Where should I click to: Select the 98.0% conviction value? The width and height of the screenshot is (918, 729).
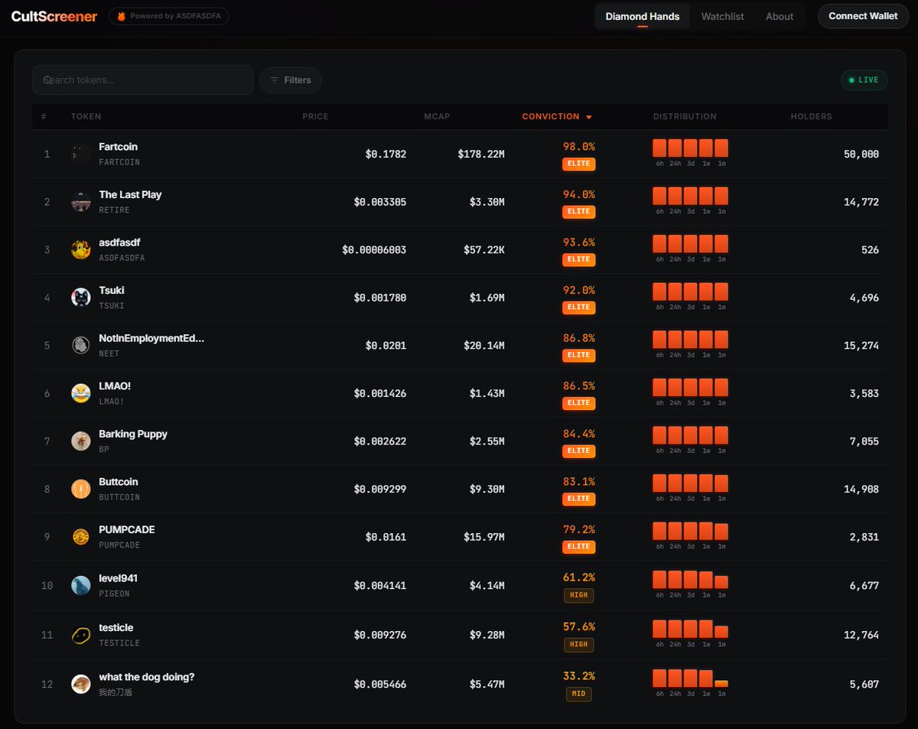coord(579,147)
